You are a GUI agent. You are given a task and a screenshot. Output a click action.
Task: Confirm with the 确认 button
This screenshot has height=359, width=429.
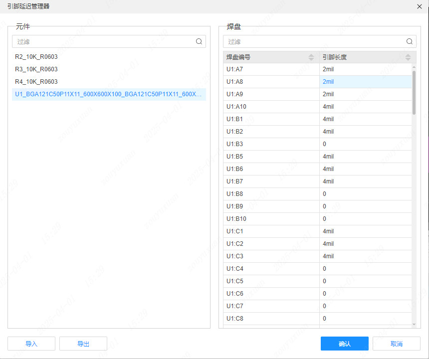[345, 344]
